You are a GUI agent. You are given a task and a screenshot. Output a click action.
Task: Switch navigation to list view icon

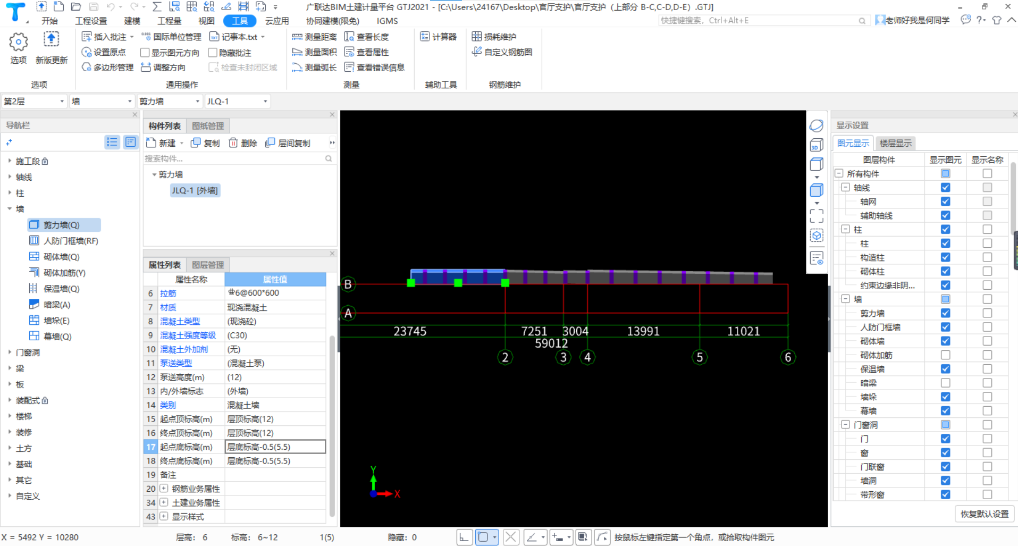pyautogui.click(x=112, y=142)
